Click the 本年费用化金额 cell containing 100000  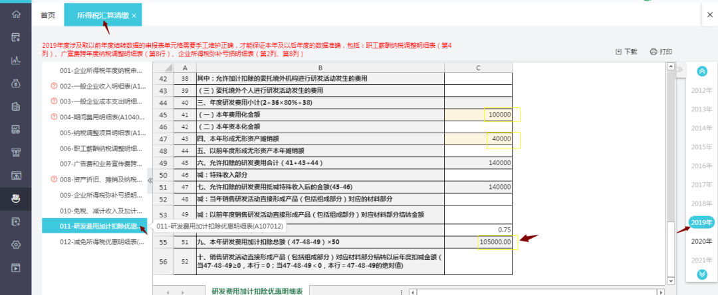point(478,115)
